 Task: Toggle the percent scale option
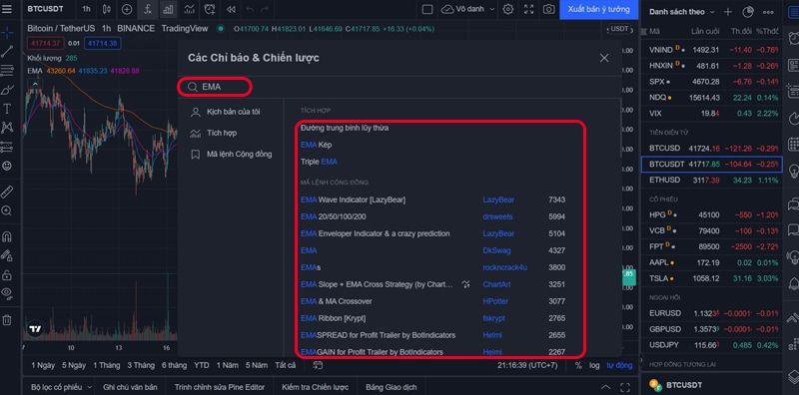(x=578, y=365)
